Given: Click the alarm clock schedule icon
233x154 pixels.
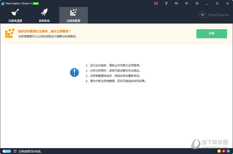Looking at the screenshot, I should pos(15,151).
